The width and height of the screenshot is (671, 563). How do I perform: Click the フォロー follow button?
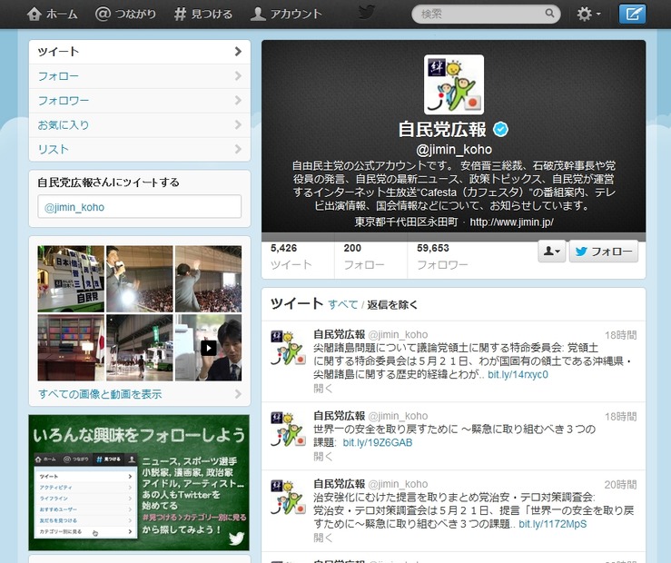[x=604, y=252]
